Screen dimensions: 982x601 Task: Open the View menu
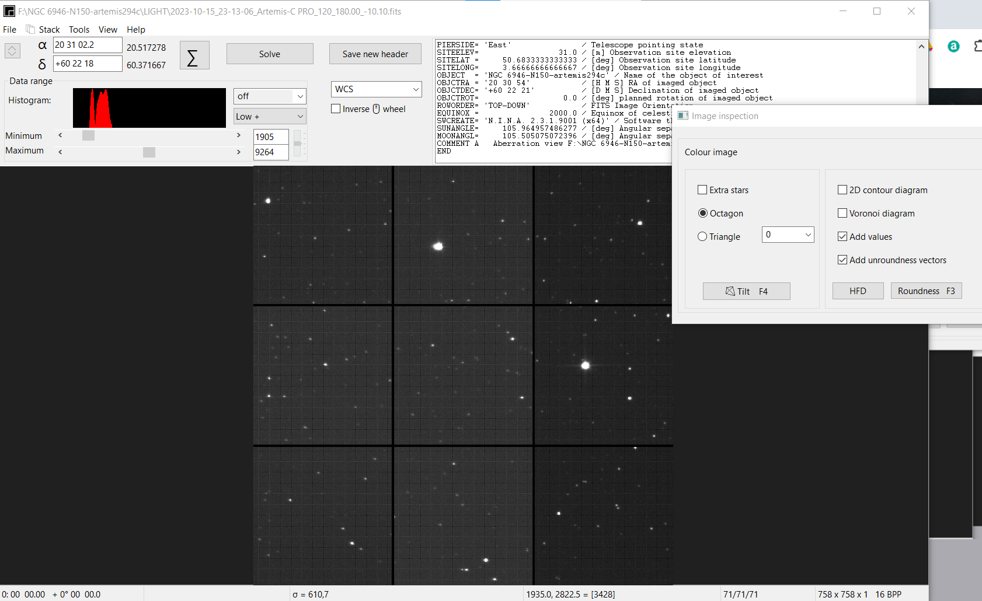pos(107,29)
